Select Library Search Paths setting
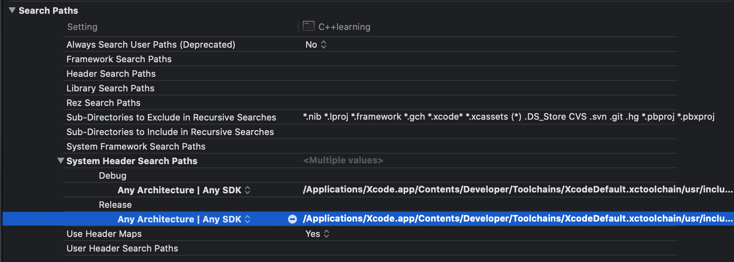The width and height of the screenshot is (734, 262). [x=110, y=88]
